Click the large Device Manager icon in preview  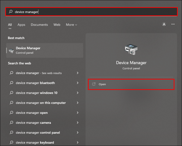coord(131,49)
